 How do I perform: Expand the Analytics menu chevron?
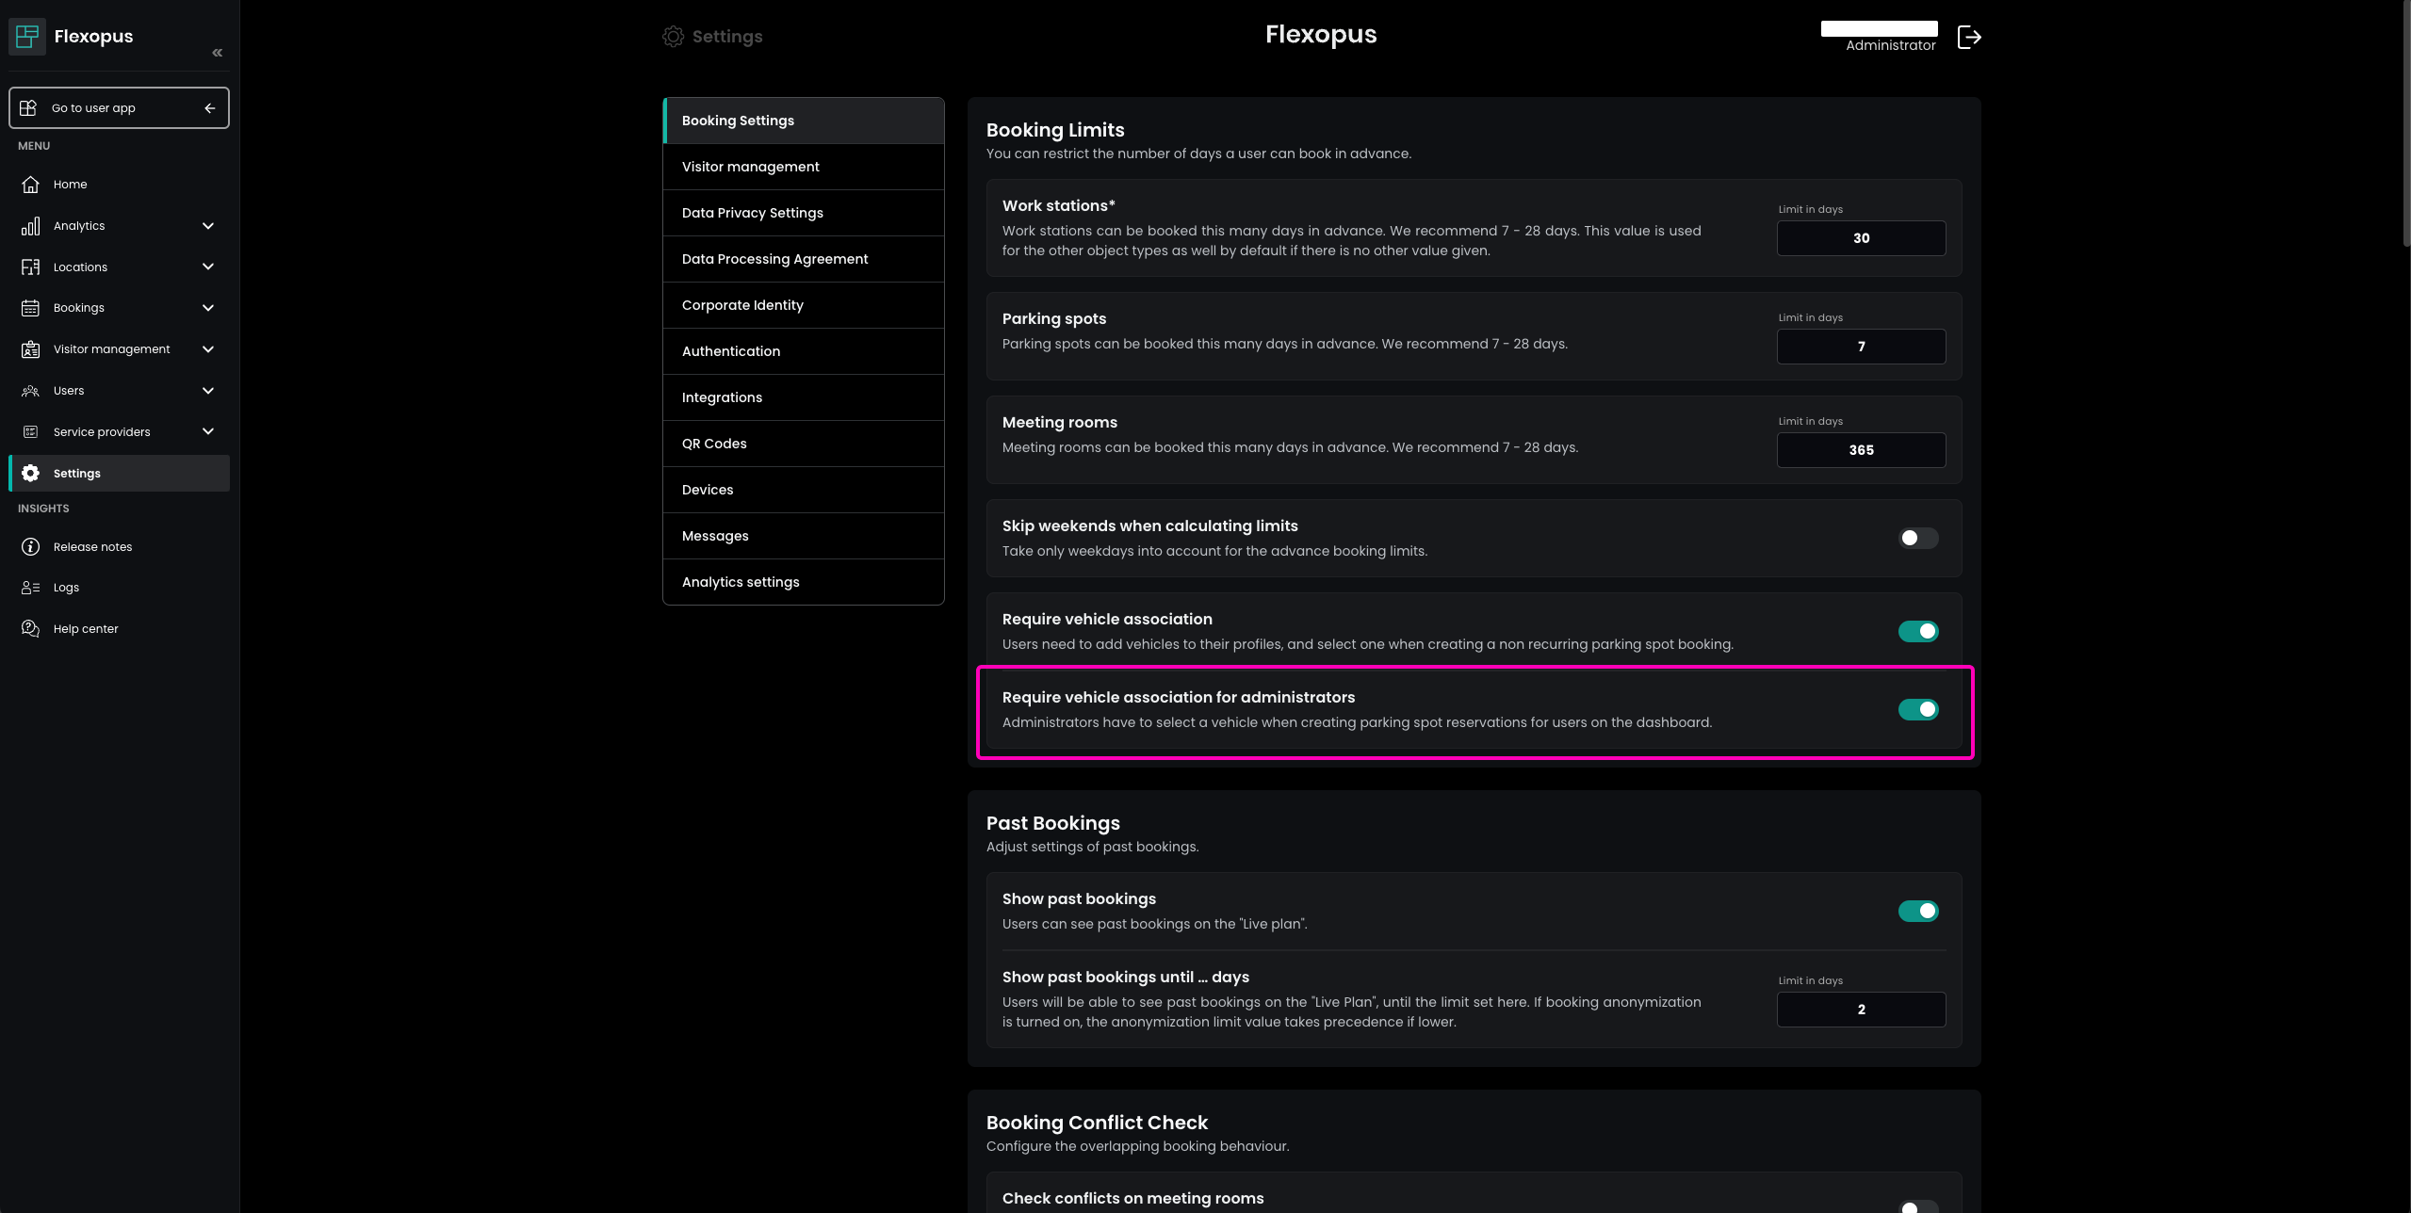pos(208,226)
